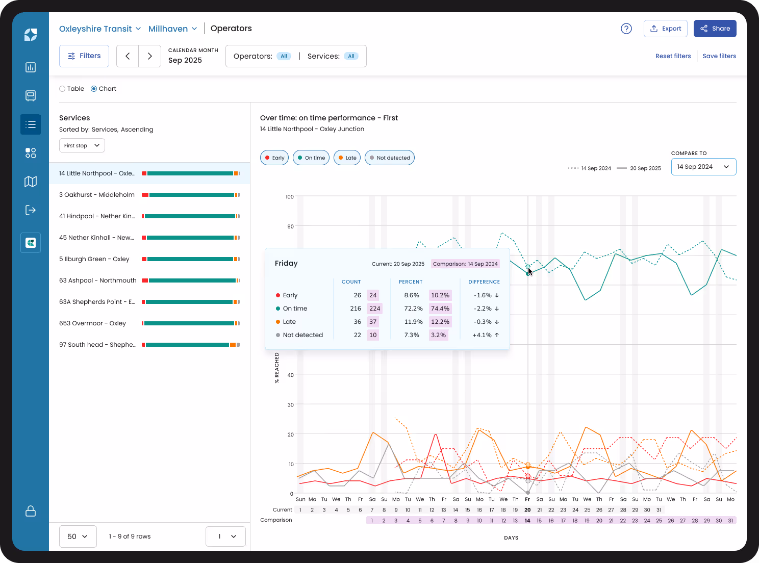
Task: Click the performance bar for 3 Oakhurst - Middleholm
Action: [191, 194]
